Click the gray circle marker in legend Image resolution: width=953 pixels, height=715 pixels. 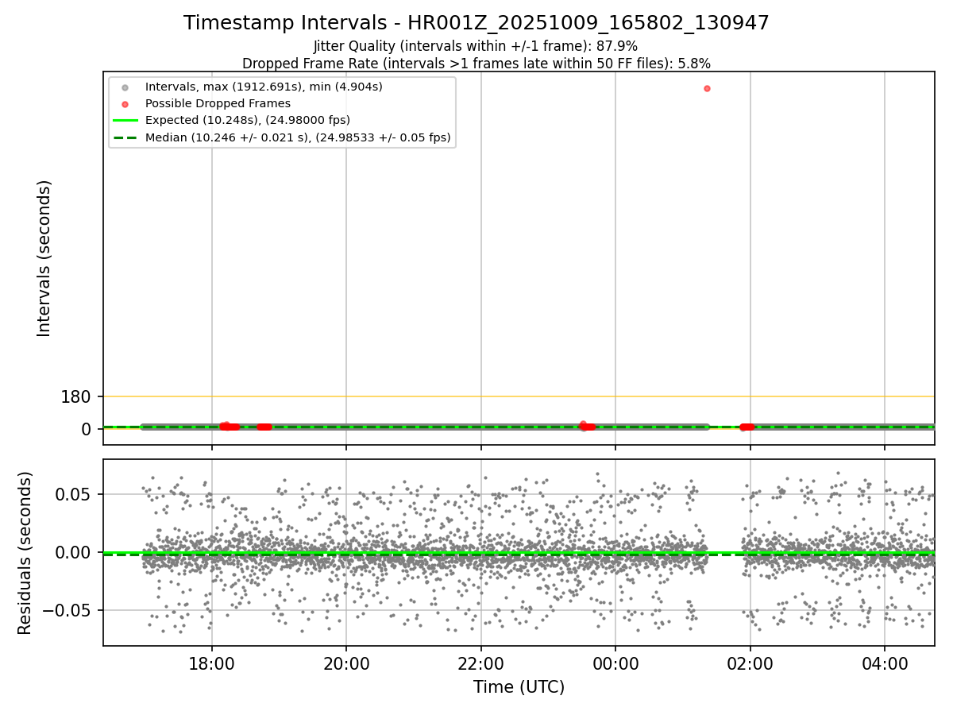tap(125, 87)
